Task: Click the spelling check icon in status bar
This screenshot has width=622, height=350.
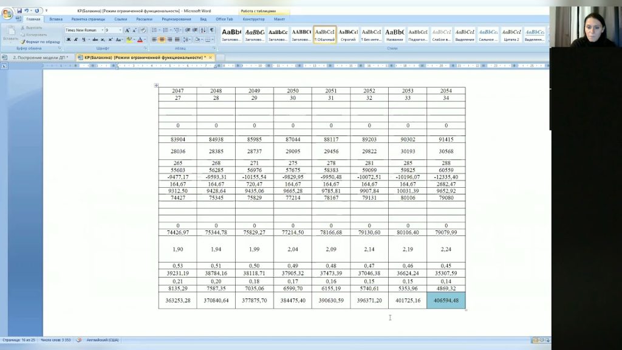Action: [x=78, y=340]
